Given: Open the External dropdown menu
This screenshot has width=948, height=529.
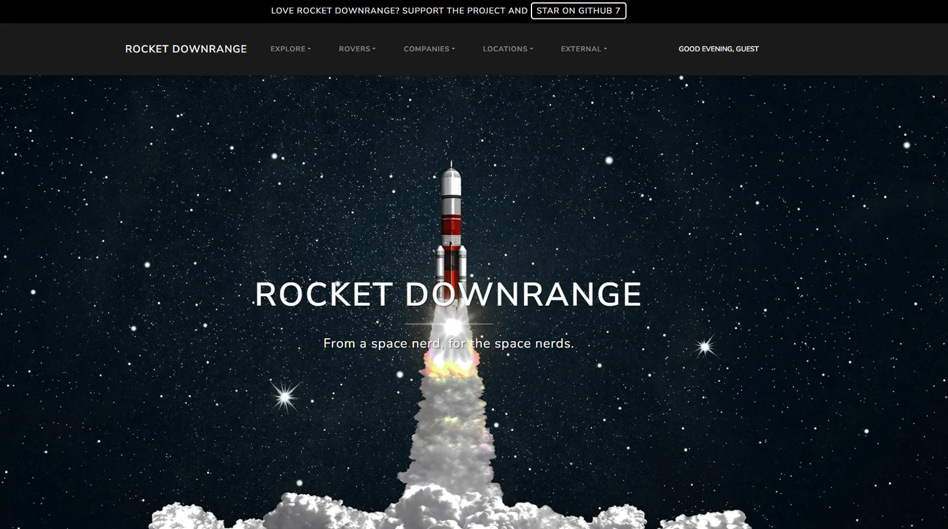Looking at the screenshot, I should click(x=584, y=49).
